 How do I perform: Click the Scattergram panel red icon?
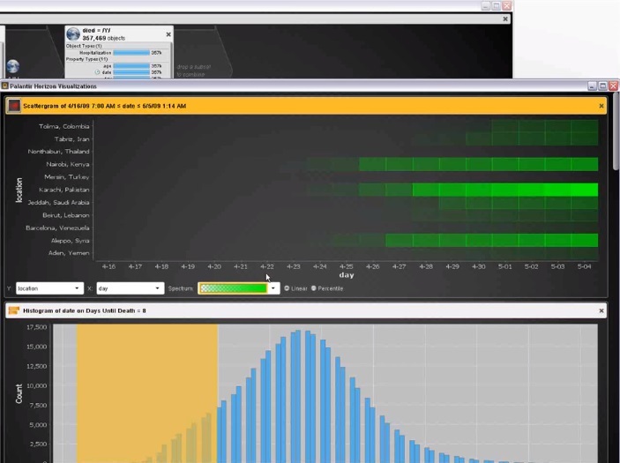[14, 106]
